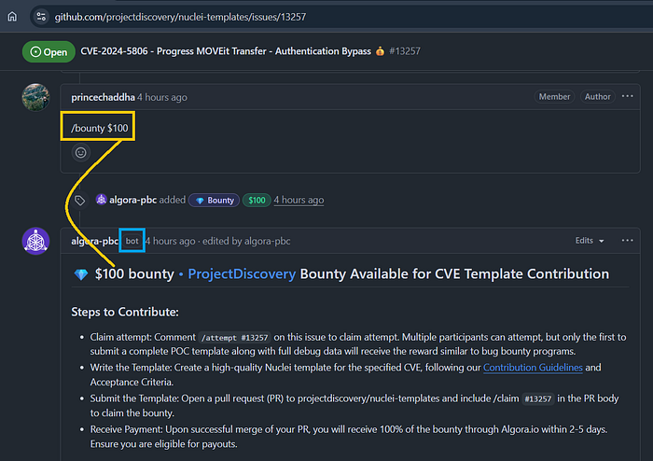The width and height of the screenshot is (653, 461).
Task: Open algora-pbc small avatar in label event
Action: 101,200
